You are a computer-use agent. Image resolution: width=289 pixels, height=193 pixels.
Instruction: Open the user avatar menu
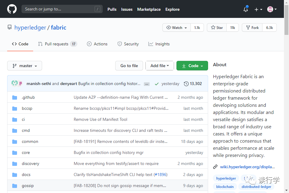point(272,9)
